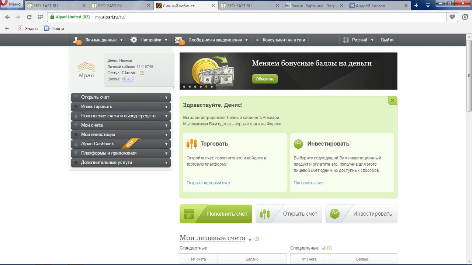The image size is (472, 265).
Task: Click the globe language icon
Action: click(346, 40)
